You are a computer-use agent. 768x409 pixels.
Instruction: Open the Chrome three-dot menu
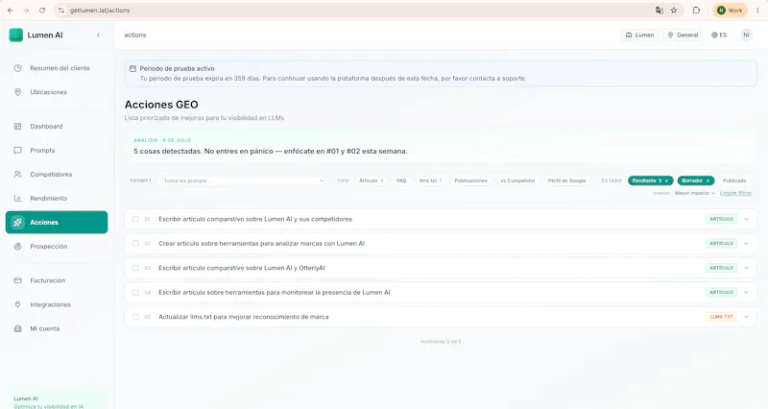click(757, 11)
